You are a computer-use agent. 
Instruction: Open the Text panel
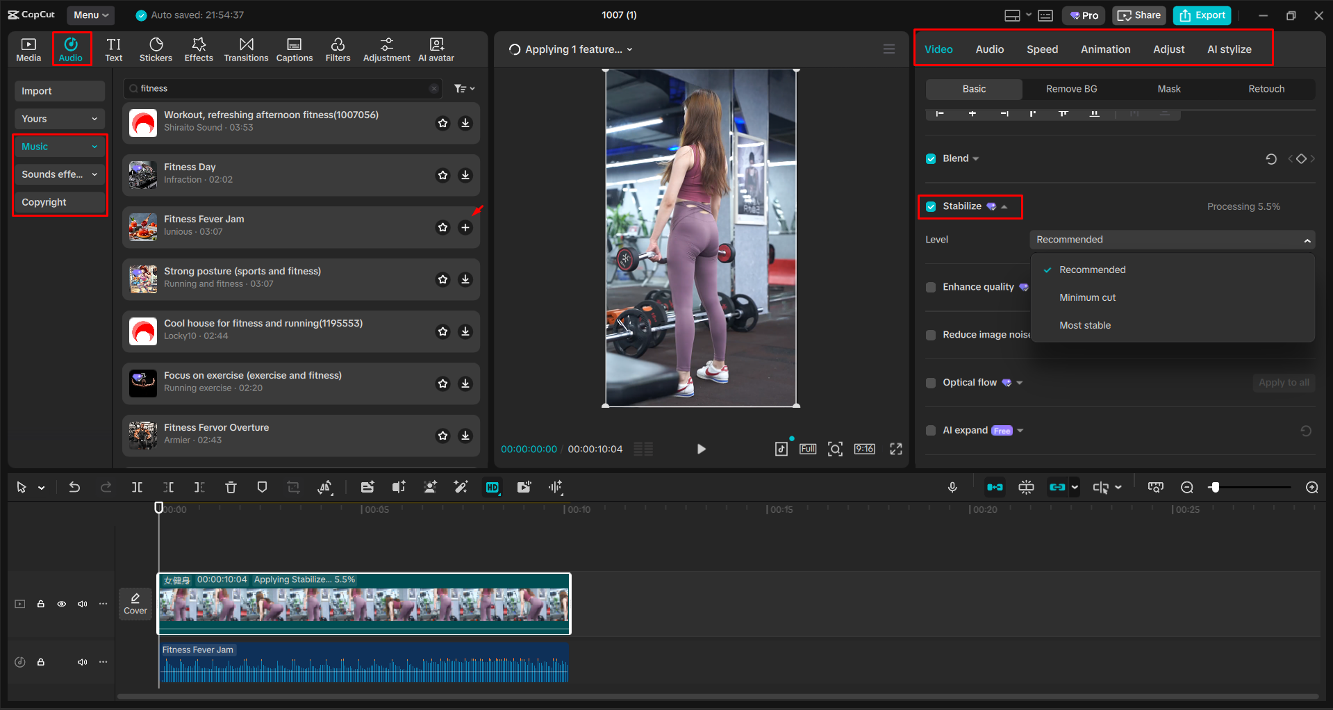click(x=114, y=49)
